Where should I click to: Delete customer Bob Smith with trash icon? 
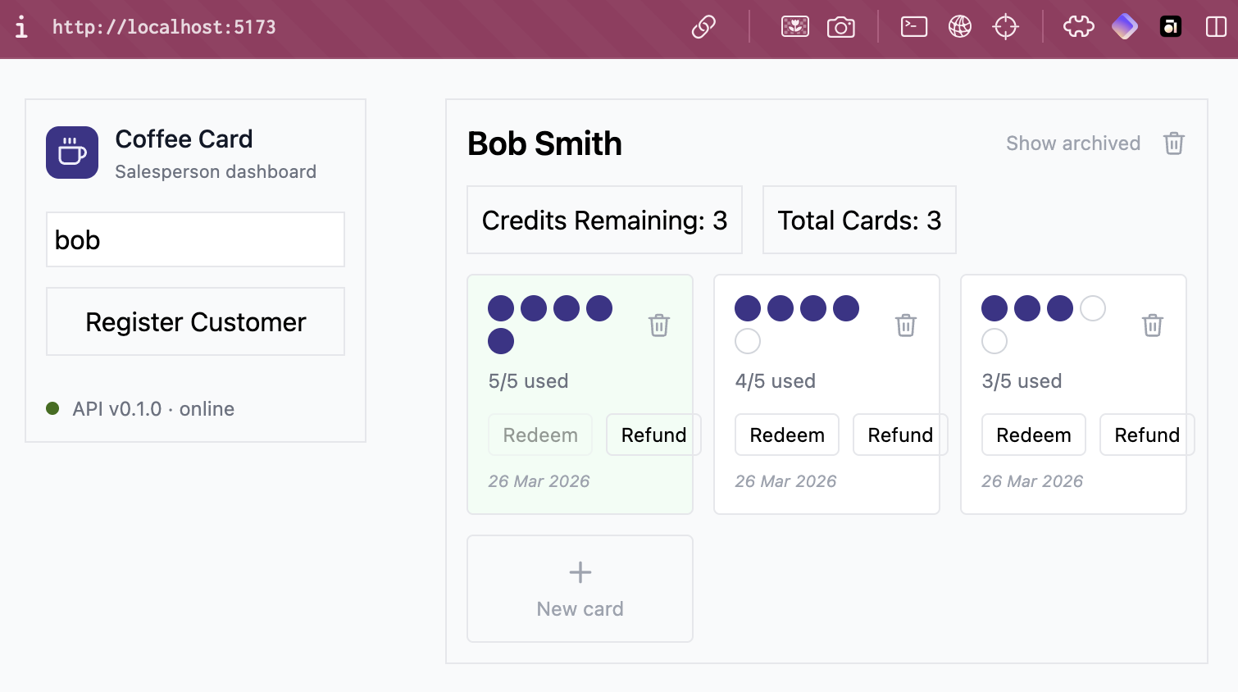point(1174,143)
